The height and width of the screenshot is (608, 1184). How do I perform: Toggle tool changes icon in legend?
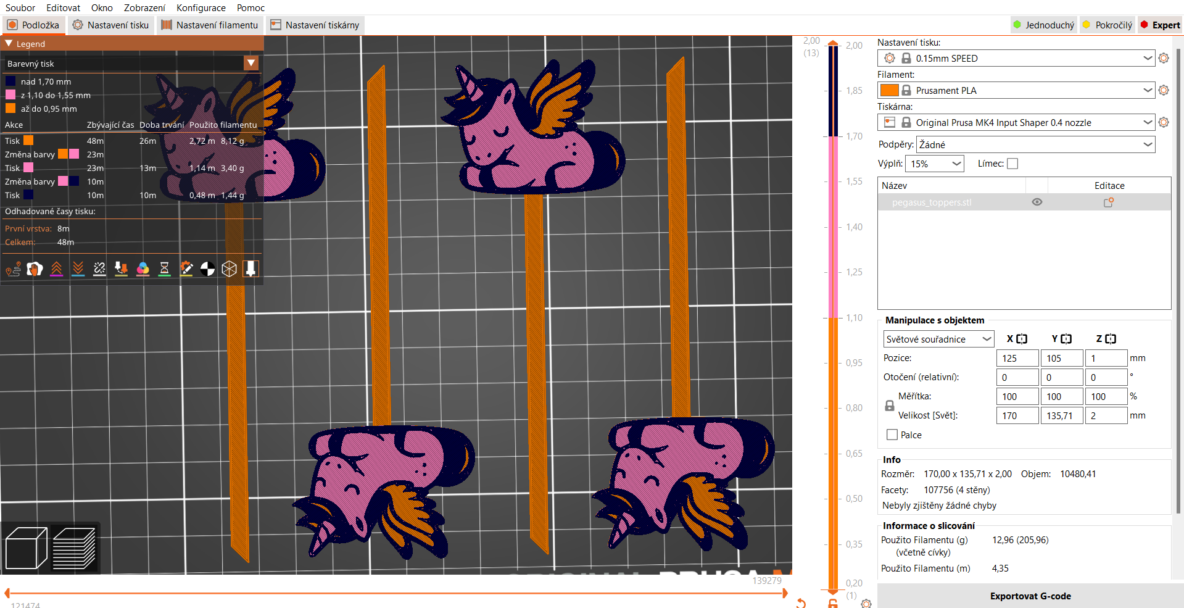coord(121,269)
